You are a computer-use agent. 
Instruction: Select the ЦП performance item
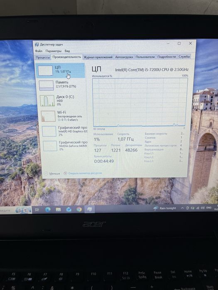point(60,70)
